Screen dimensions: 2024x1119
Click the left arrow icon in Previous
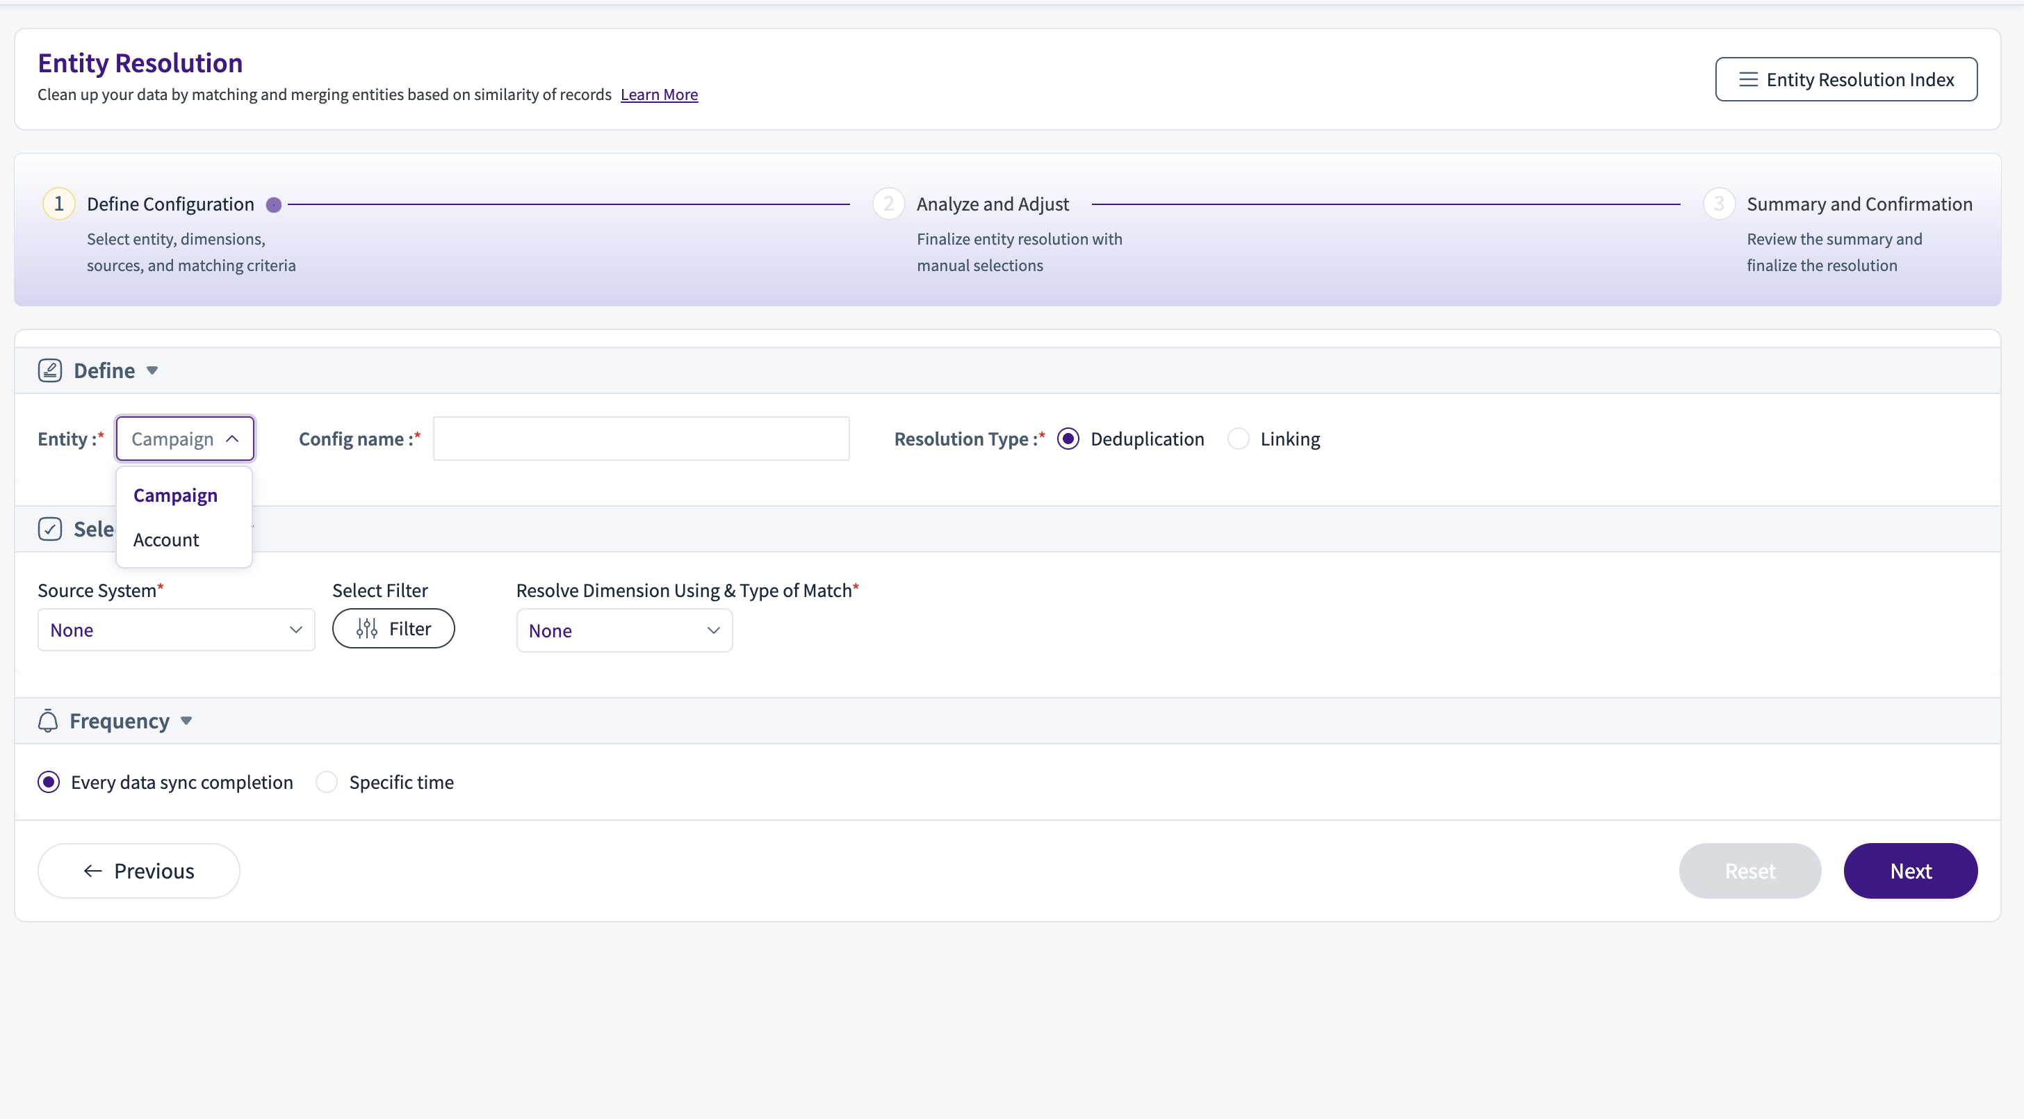tap(92, 871)
